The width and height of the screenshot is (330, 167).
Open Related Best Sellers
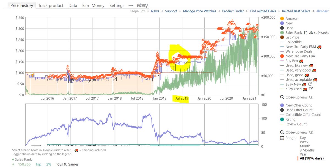pos(296,11)
